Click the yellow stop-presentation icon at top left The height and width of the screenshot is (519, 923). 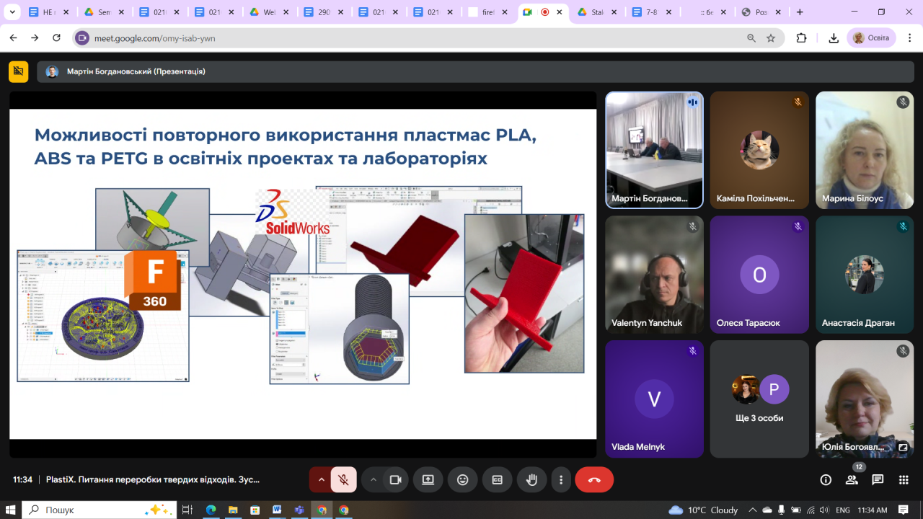(x=19, y=71)
